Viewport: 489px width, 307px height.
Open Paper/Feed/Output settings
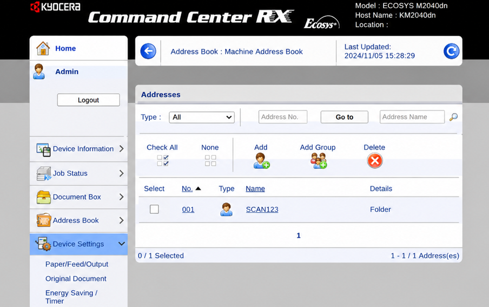(77, 264)
